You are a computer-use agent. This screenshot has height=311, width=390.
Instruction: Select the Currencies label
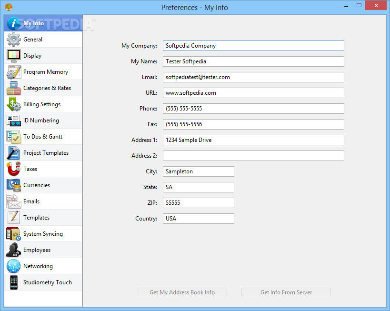[x=37, y=185]
